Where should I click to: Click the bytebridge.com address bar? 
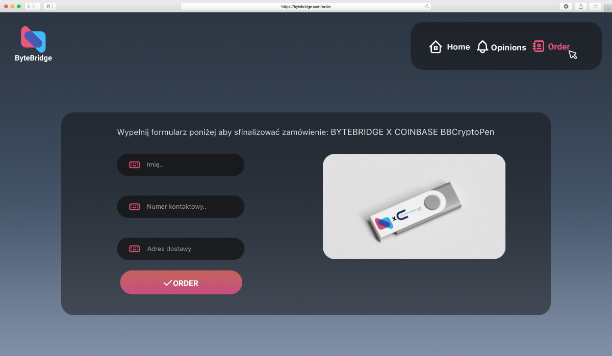[306, 6]
